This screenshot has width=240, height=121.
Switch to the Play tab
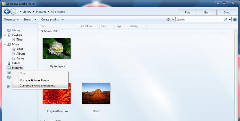[x=187, y=12]
